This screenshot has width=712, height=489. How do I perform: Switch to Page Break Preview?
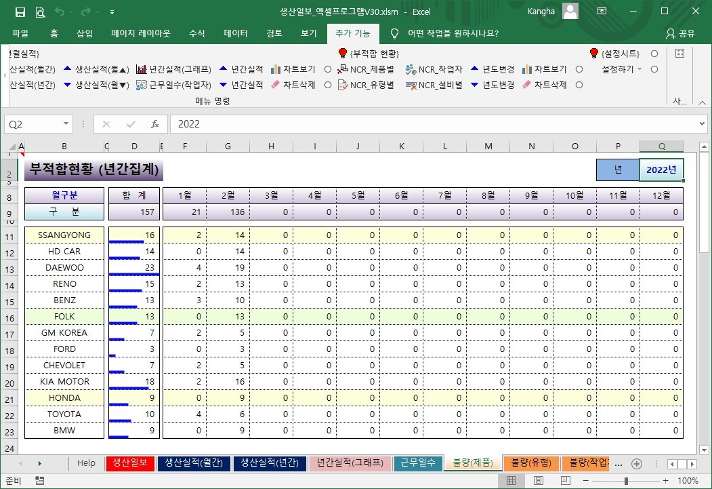tap(565, 480)
